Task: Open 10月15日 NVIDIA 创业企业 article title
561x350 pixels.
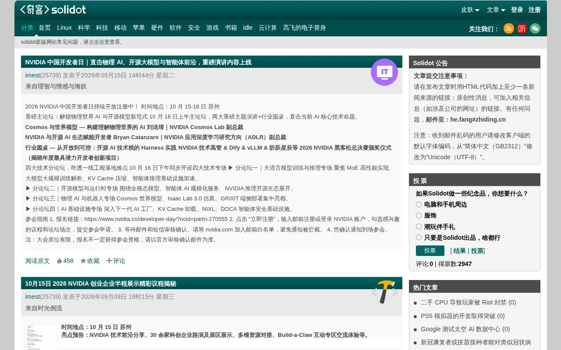Action: pyautogui.click(x=101, y=283)
